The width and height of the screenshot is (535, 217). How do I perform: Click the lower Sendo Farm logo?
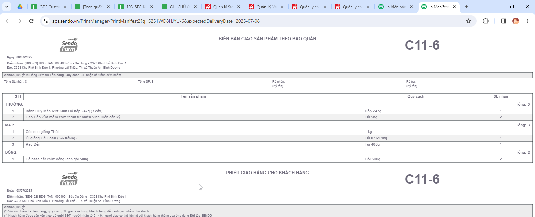69,179
